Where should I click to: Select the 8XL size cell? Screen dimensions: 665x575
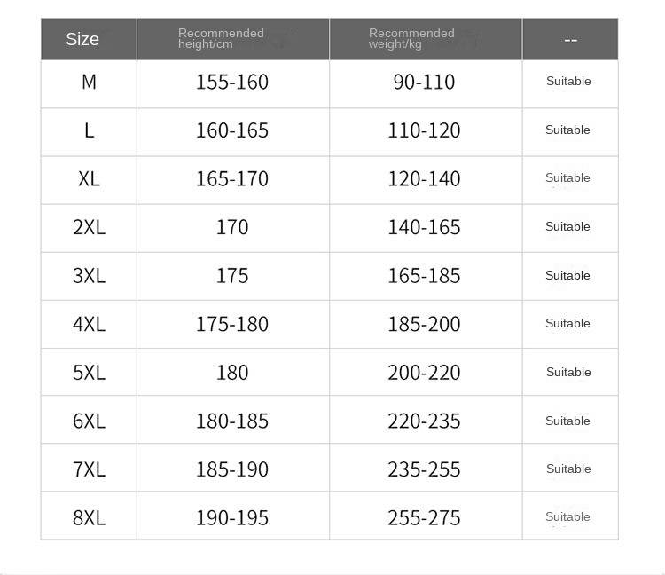tap(89, 517)
